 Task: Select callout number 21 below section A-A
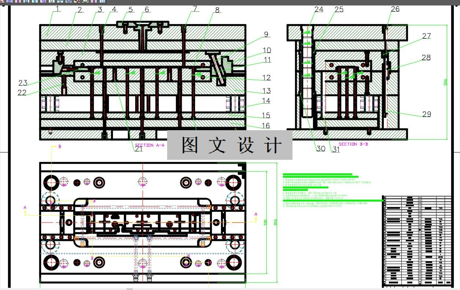click(x=139, y=149)
